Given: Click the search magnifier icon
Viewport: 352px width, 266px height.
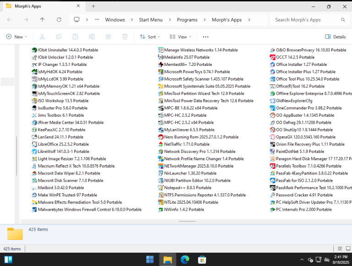Looking at the screenshot, I should (x=343, y=20).
